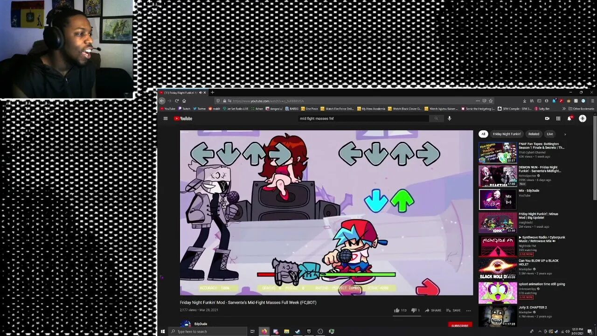The image size is (597, 336).
Task: Click the Type here to search box
Action: click(207, 331)
